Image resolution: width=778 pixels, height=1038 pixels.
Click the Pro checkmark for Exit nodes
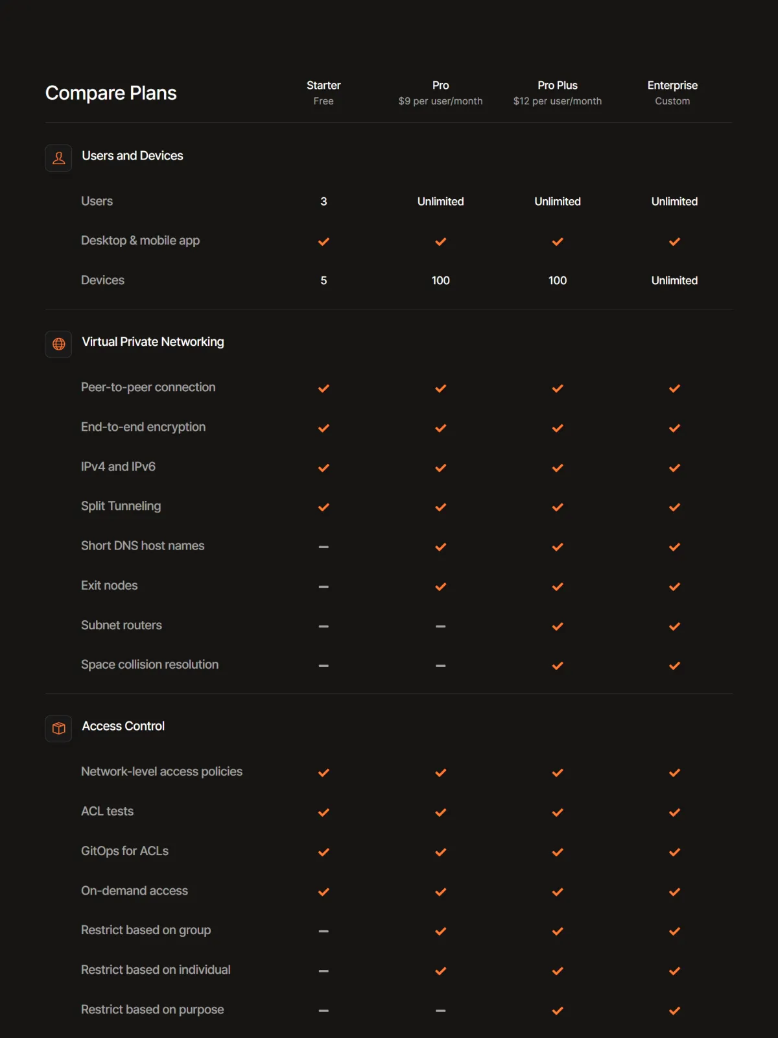tap(441, 586)
